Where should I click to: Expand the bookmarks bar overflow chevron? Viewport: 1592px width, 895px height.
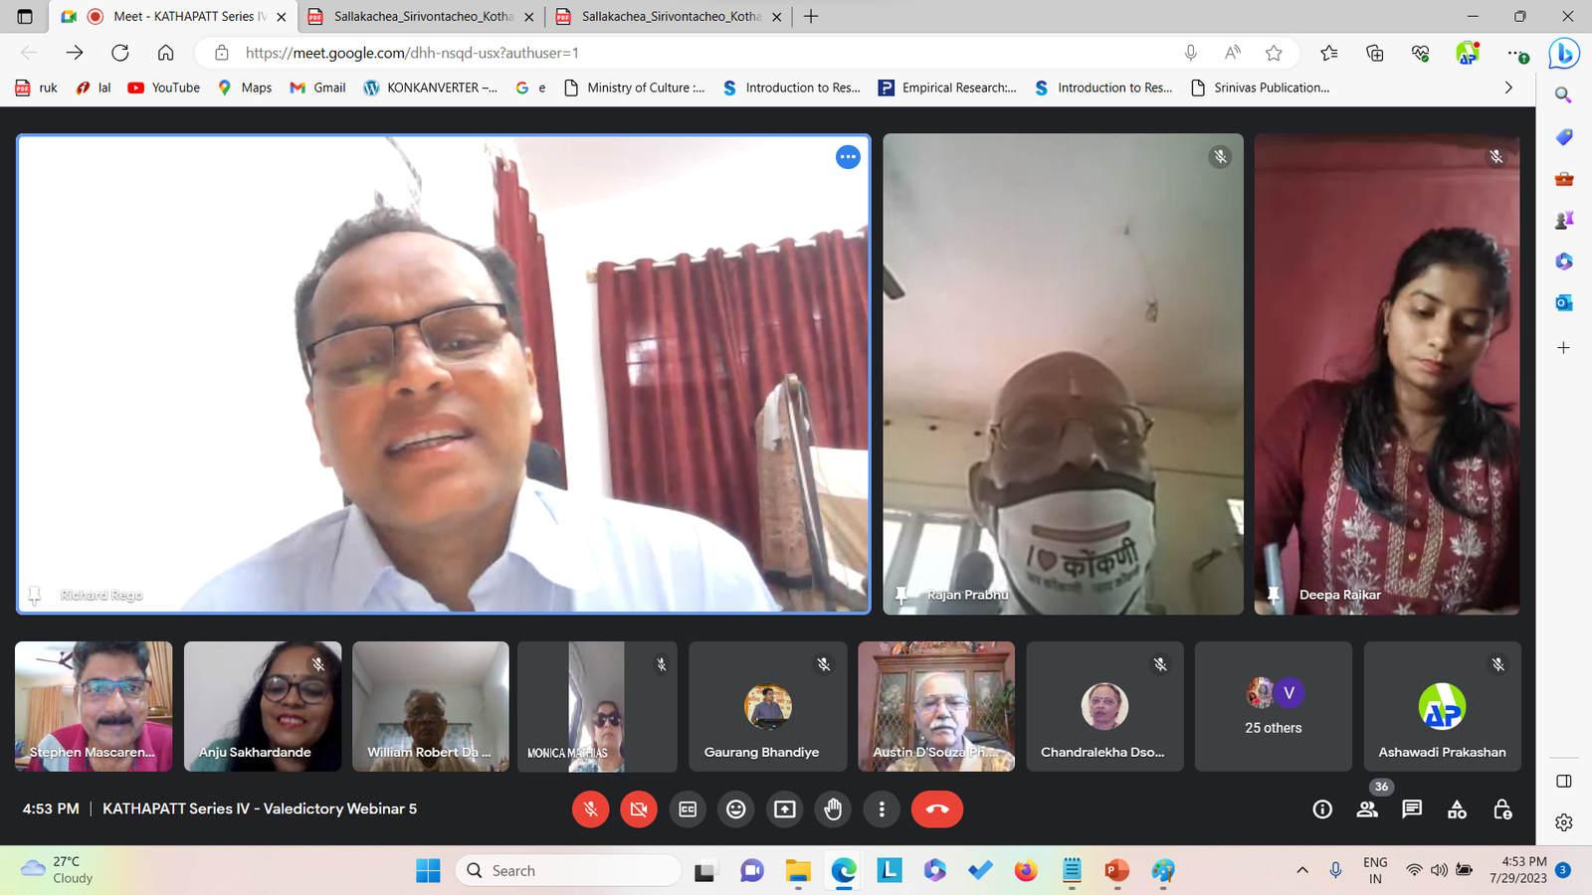(1508, 88)
